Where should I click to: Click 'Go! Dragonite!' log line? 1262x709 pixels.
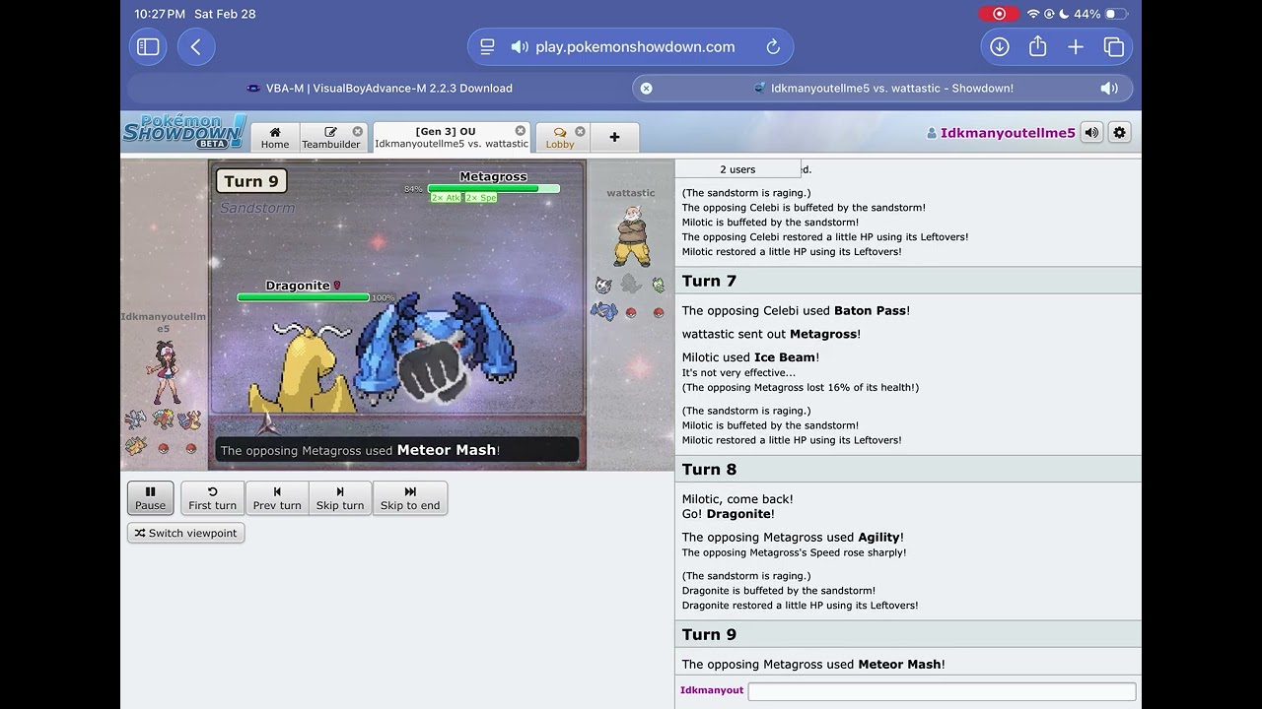click(728, 514)
